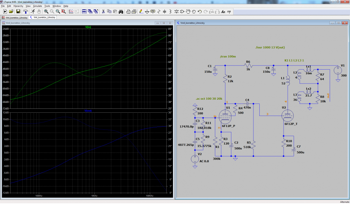
Task: Open the Hierarchy menu
Action: [18, 6]
